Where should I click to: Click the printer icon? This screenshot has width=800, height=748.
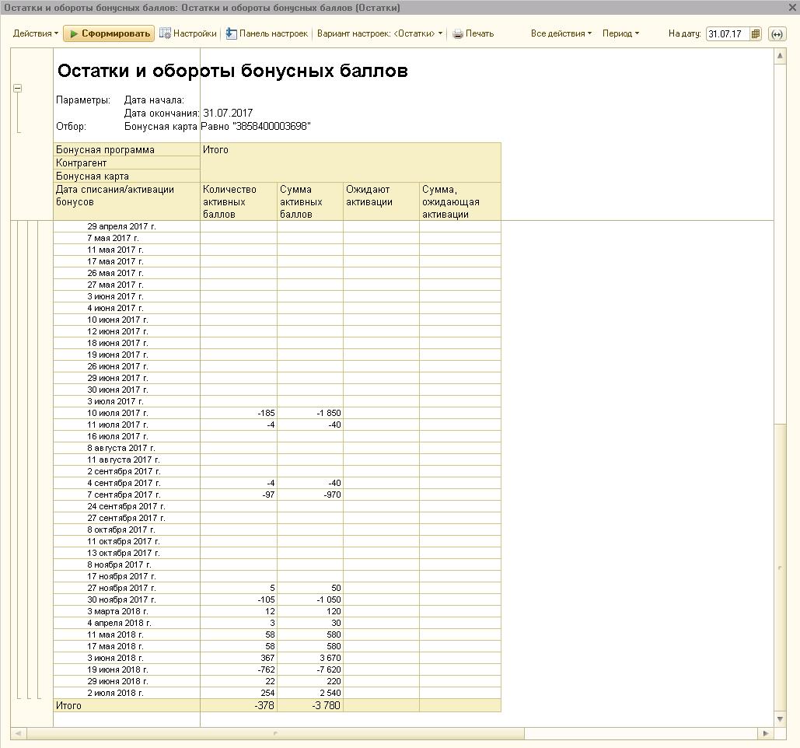[x=458, y=33]
